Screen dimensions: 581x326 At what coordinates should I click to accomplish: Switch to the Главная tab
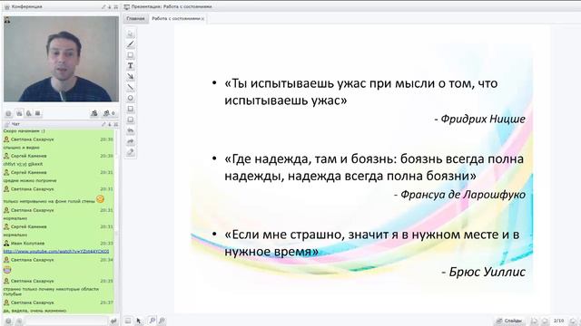135,18
